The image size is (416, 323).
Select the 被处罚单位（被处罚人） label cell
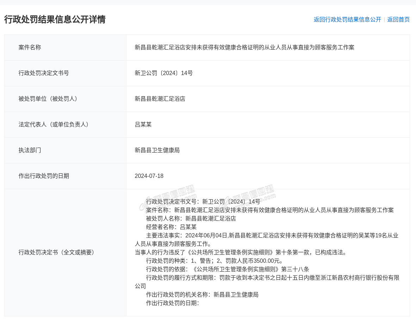48,99
